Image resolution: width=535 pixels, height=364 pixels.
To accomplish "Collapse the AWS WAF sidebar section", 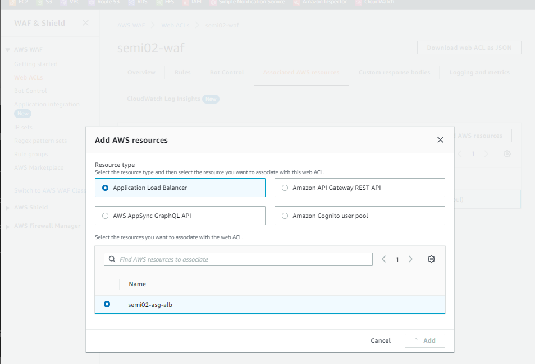I will click(x=7, y=50).
